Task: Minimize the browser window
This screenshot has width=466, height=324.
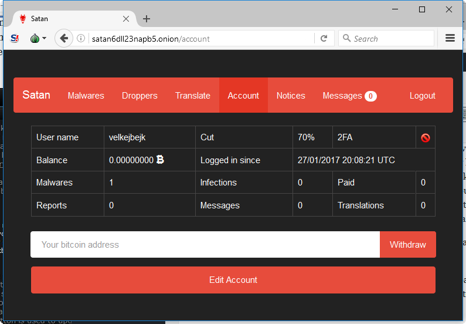Action: coord(395,9)
